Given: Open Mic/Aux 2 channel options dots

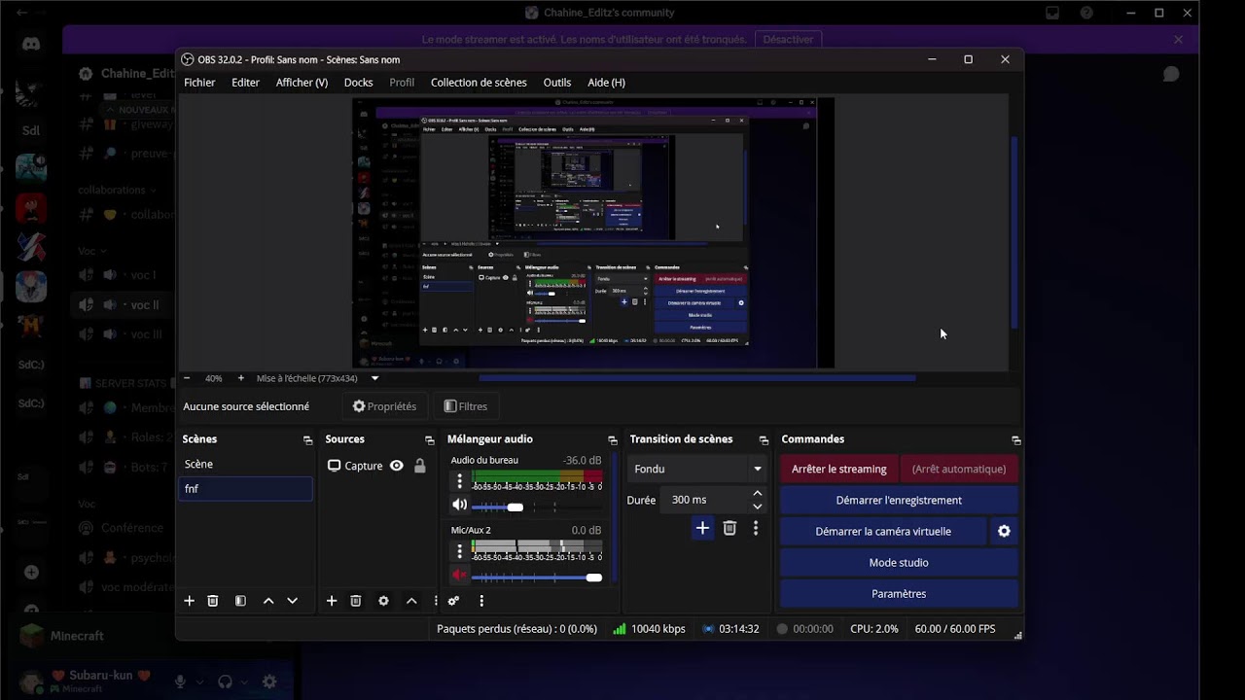Looking at the screenshot, I should pos(460,551).
